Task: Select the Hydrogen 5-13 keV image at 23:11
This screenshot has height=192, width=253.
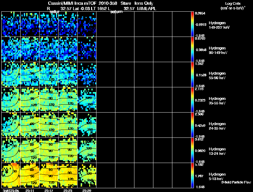Action: point(30,175)
